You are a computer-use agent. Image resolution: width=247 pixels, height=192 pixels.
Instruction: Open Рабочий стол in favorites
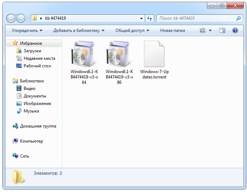[37, 66]
